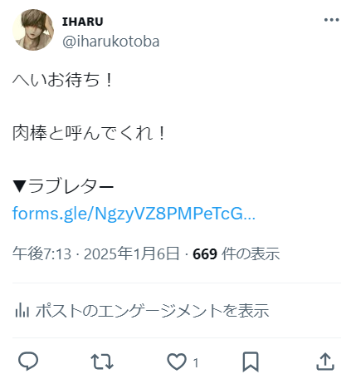Like the post with the heart icon
Screen dimensions: 351x379
[177, 362]
